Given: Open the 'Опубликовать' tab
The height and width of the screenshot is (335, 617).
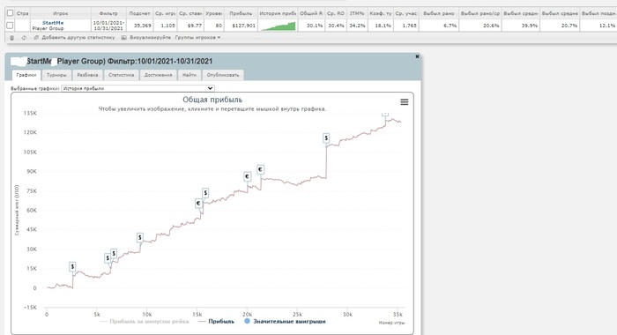Looking at the screenshot, I should coord(223,75).
